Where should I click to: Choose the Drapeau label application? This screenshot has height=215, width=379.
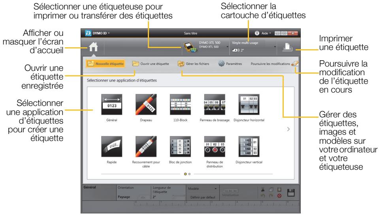click(x=146, y=107)
